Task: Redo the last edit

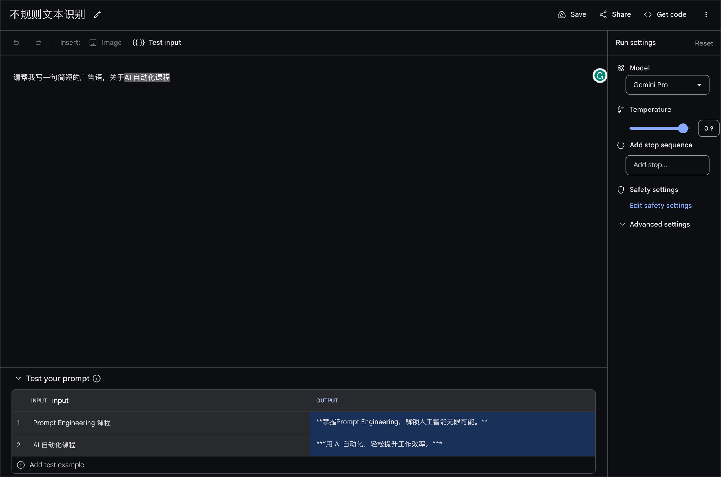Action: tap(38, 43)
